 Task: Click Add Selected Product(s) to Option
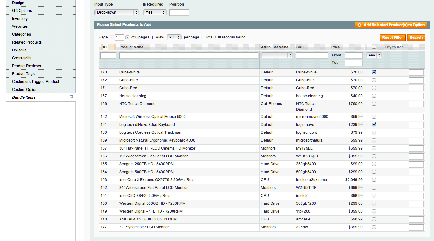coord(391,25)
